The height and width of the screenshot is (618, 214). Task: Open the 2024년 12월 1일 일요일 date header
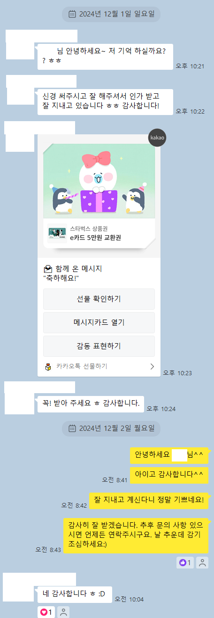coord(111,14)
